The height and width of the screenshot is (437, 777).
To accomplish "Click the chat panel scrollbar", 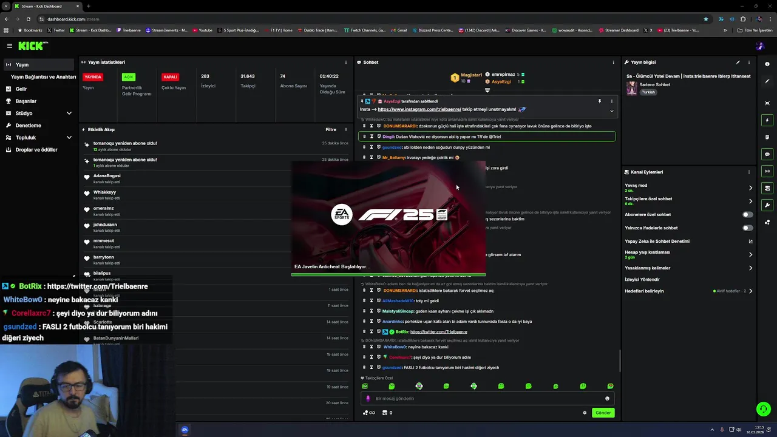I will pos(620,361).
